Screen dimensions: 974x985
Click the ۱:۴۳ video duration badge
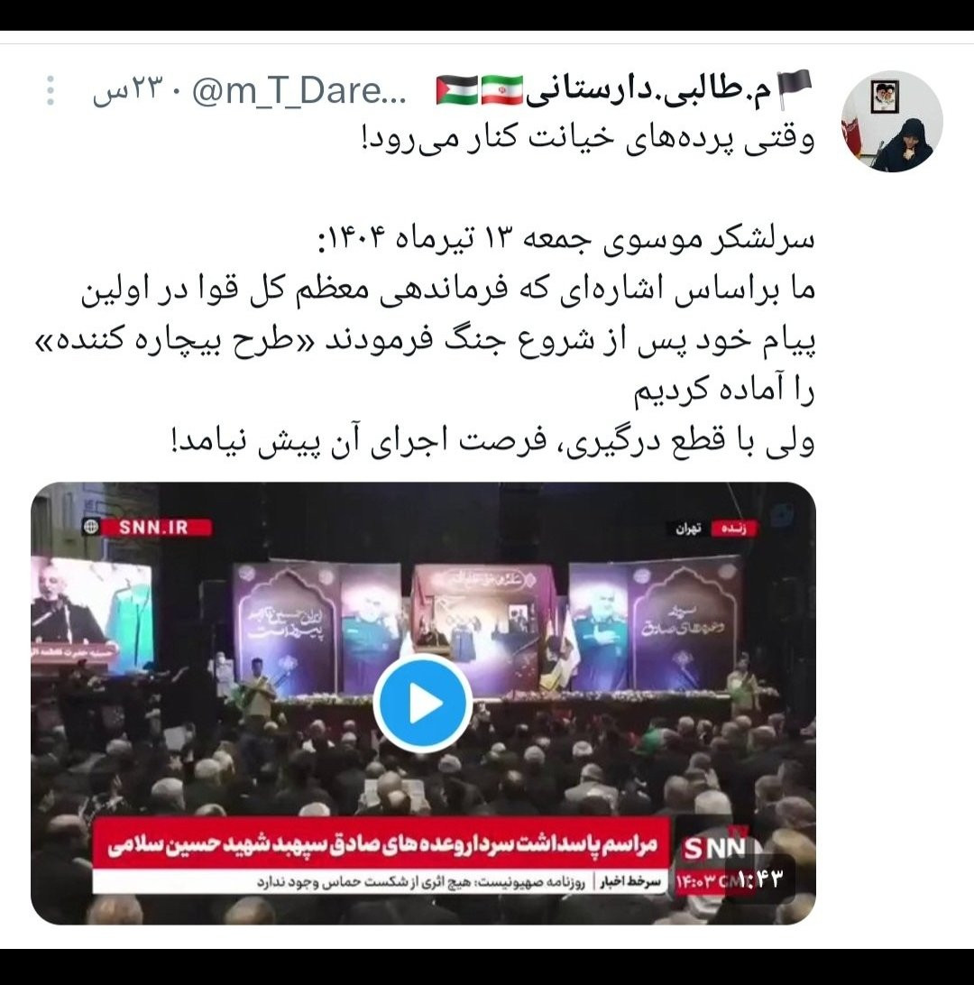coord(760,879)
